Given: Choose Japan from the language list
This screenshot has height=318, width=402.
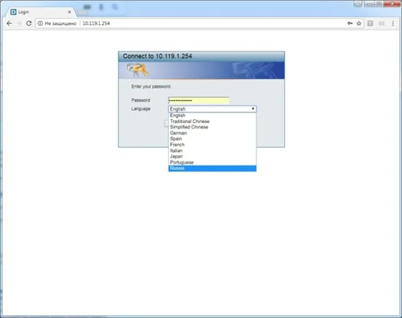Looking at the screenshot, I should pyautogui.click(x=212, y=156).
